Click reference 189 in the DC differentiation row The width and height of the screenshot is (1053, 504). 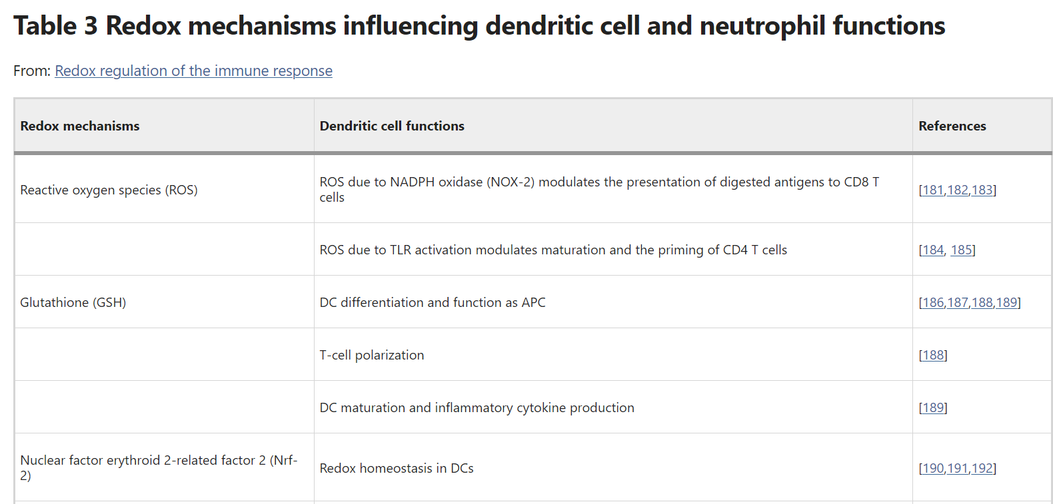[1006, 303]
